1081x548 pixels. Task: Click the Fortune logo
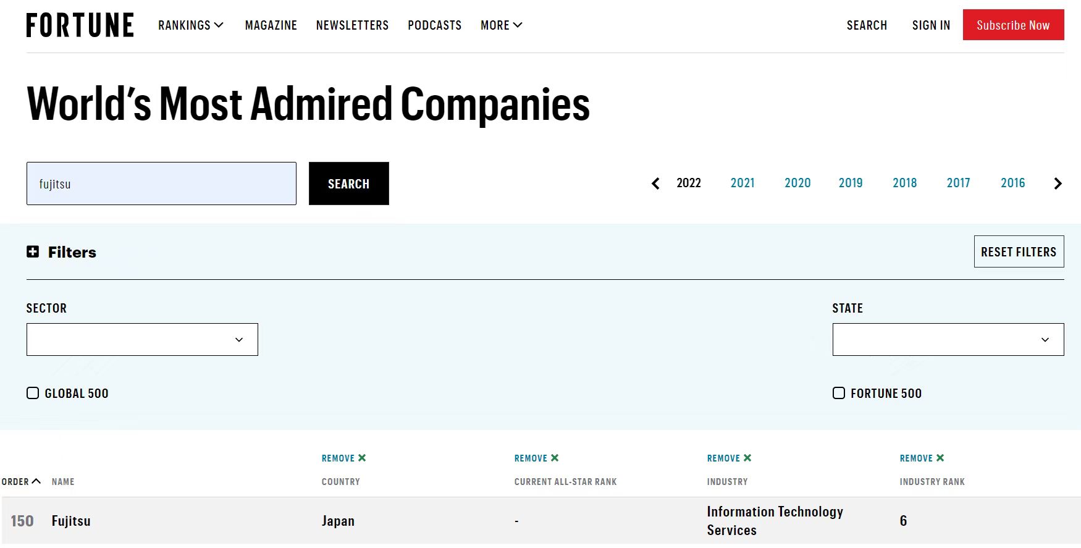[80, 25]
